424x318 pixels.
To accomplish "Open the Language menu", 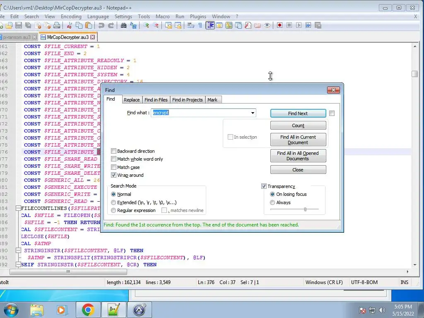I will (x=98, y=17).
